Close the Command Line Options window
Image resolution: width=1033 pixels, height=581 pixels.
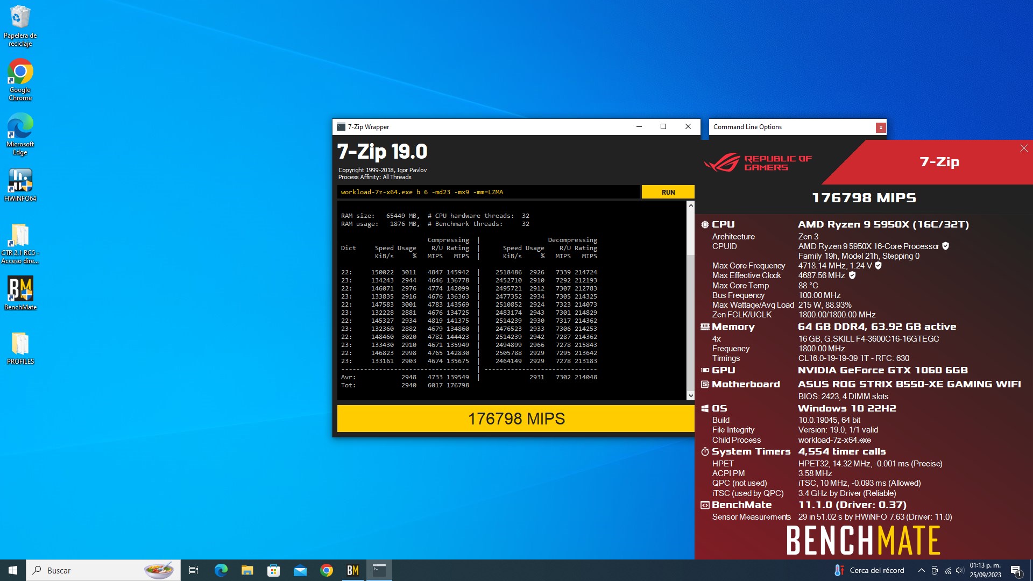pos(880,127)
